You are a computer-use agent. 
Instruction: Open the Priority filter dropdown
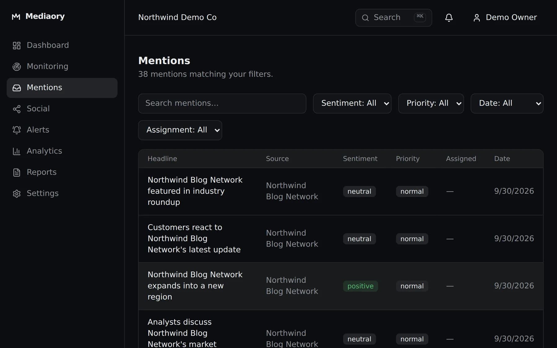point(431,103)
